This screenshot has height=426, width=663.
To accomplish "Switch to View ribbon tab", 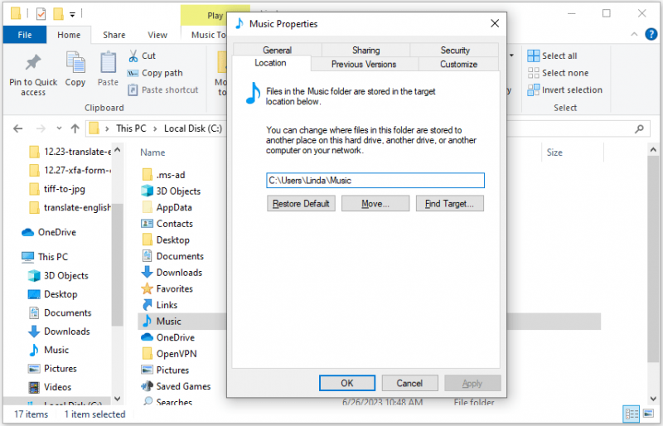I will click(x=157, y=35).
